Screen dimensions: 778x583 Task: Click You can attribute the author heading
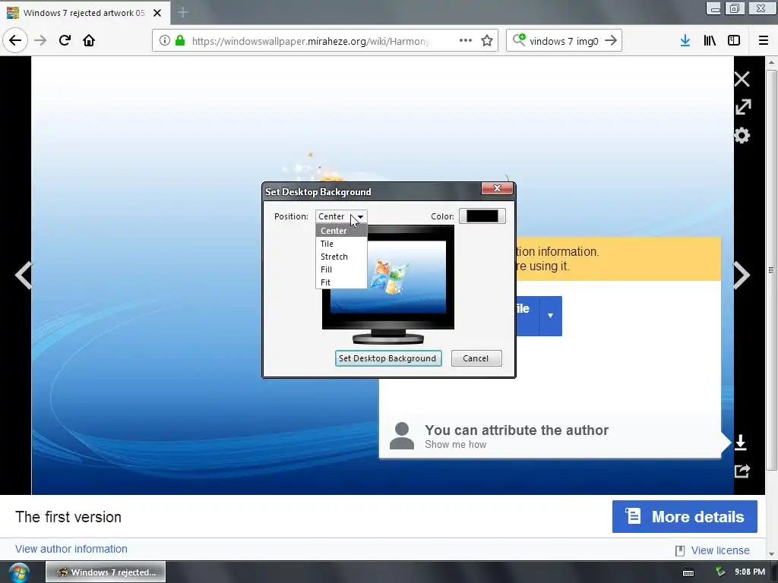[x=517, y=430]
